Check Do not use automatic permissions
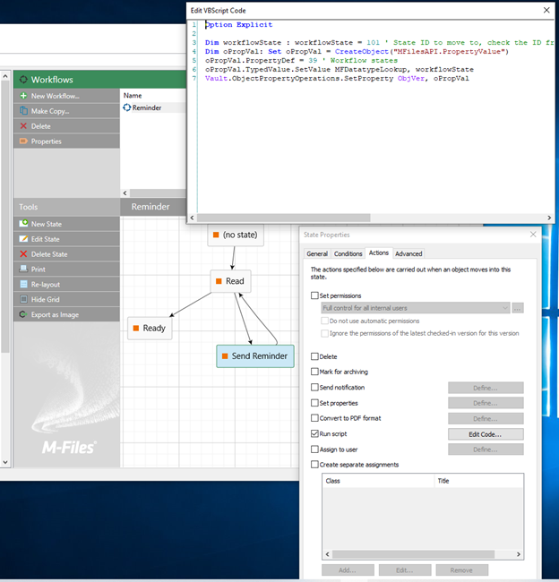Image resolution: width=559 pixels, height=582 pixels. 324,321
